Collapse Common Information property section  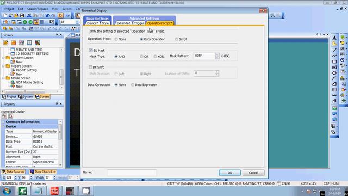[x=3, y=122]
